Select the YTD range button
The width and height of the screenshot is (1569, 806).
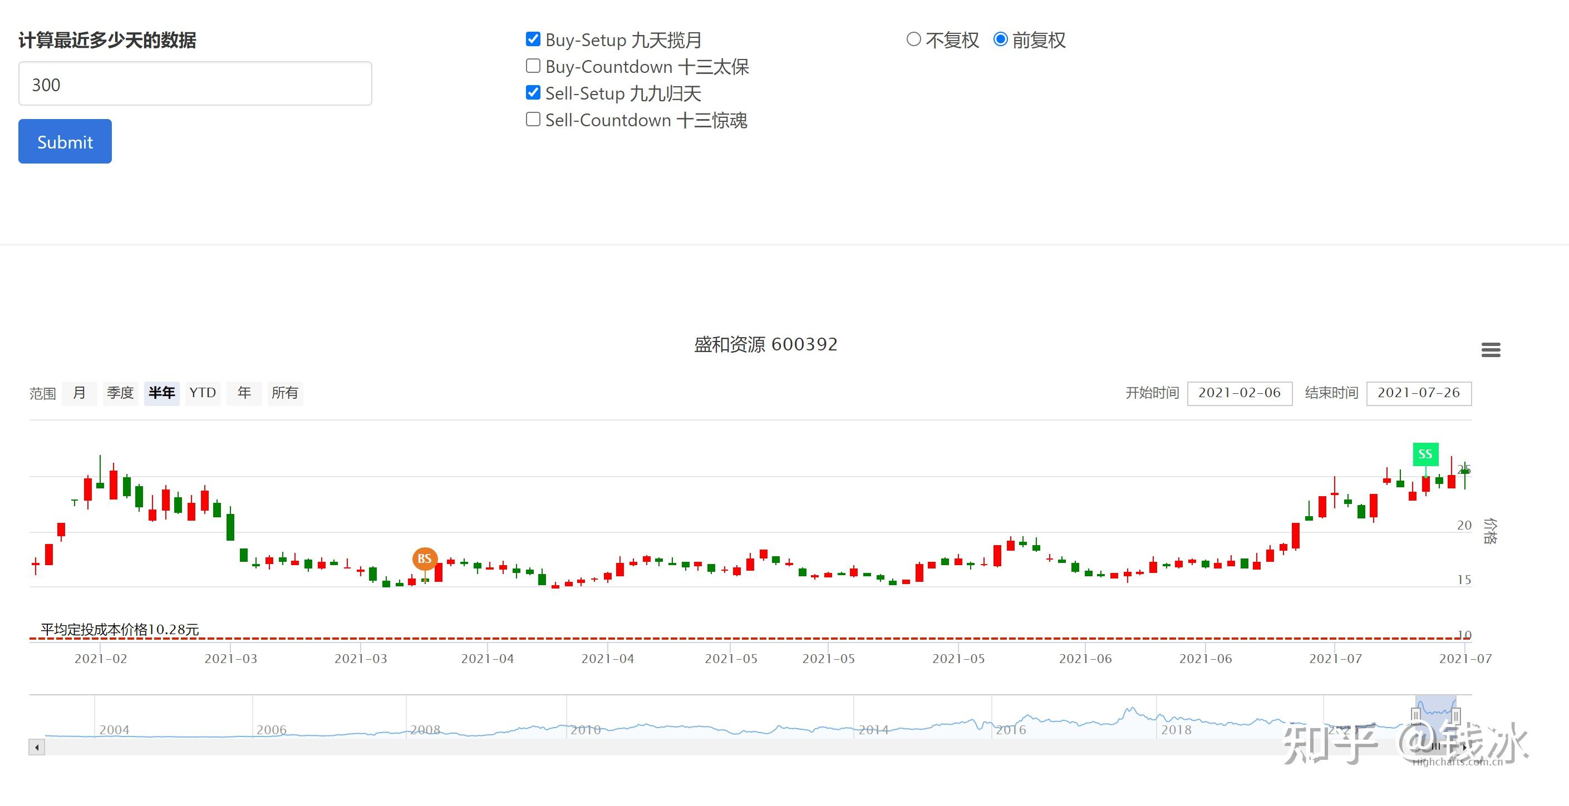tap(203, 393)
